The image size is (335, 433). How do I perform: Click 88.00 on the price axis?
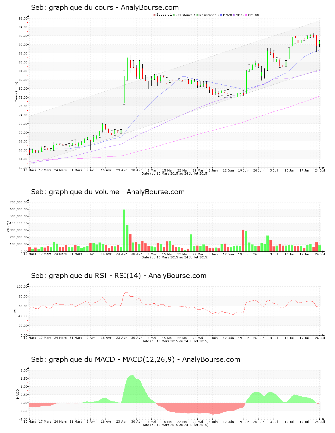23,53
